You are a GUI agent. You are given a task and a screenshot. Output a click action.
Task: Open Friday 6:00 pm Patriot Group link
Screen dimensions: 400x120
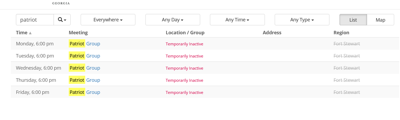(x=84, y=92)
